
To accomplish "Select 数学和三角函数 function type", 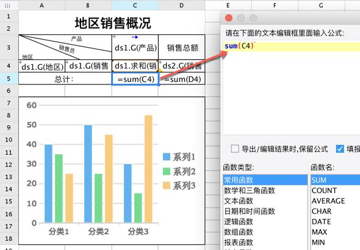I will coord(265,190).
